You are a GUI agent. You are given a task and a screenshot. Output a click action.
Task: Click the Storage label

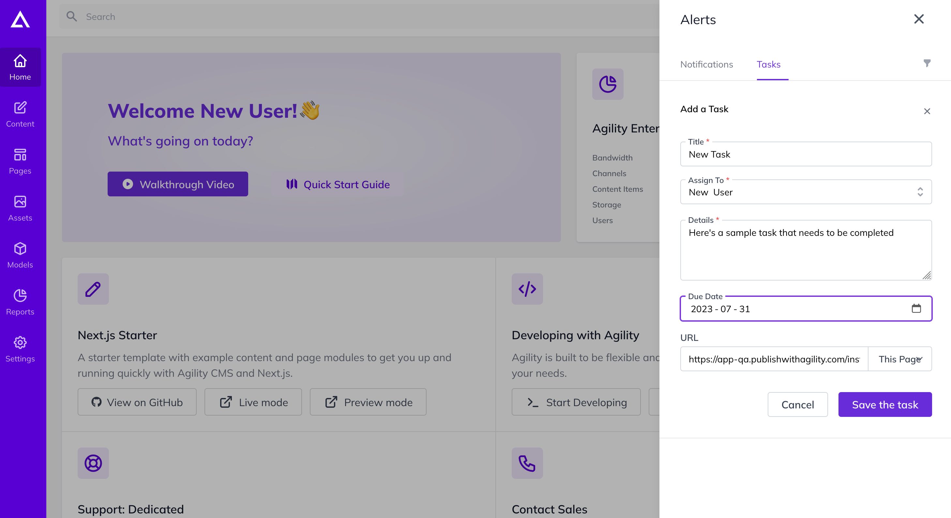tap(607, 205)
